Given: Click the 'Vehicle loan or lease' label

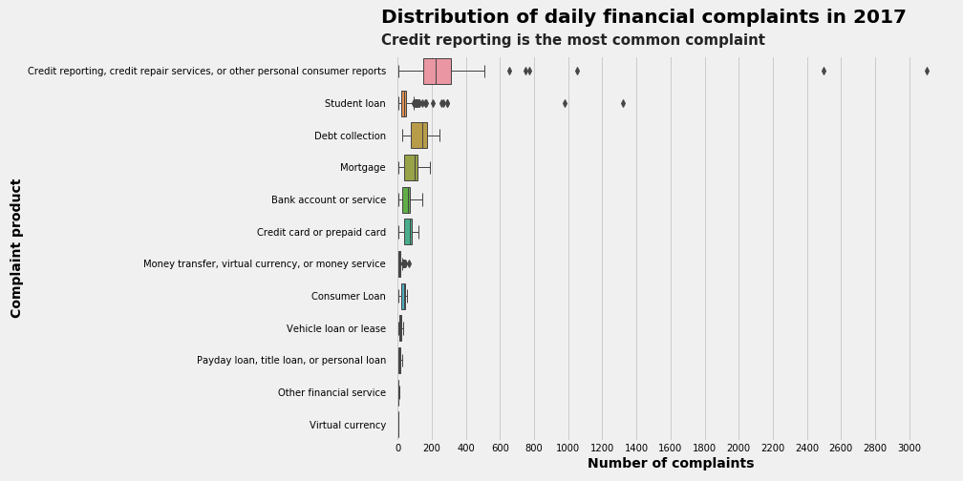Looking at the screenshot, I should coord(335,328).
